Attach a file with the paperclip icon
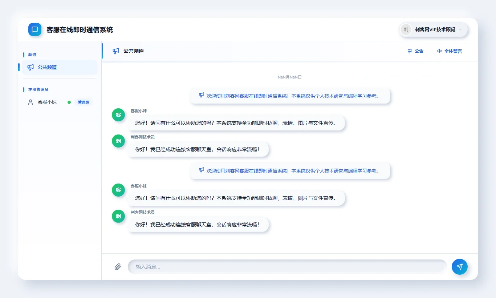Screen dimensions: 496x298 click(x=118, y=267)
